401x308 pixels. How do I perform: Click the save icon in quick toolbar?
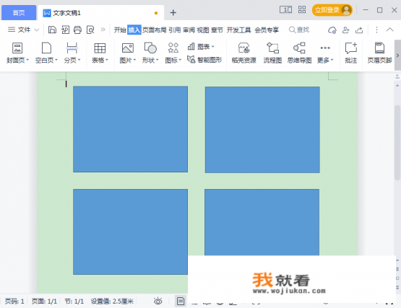tap(52, 30)
